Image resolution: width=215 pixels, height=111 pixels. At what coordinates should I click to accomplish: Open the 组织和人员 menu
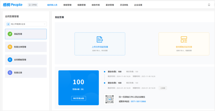coord(52,5)
